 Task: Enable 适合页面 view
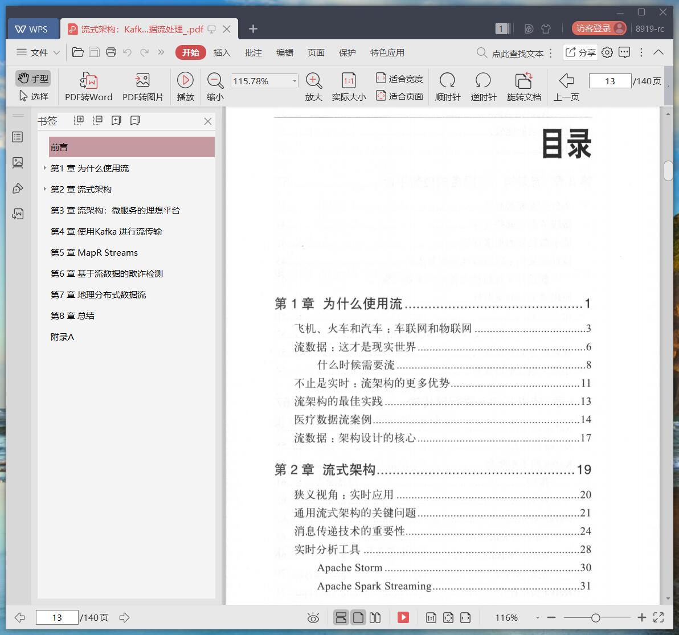tap(399, 96)
